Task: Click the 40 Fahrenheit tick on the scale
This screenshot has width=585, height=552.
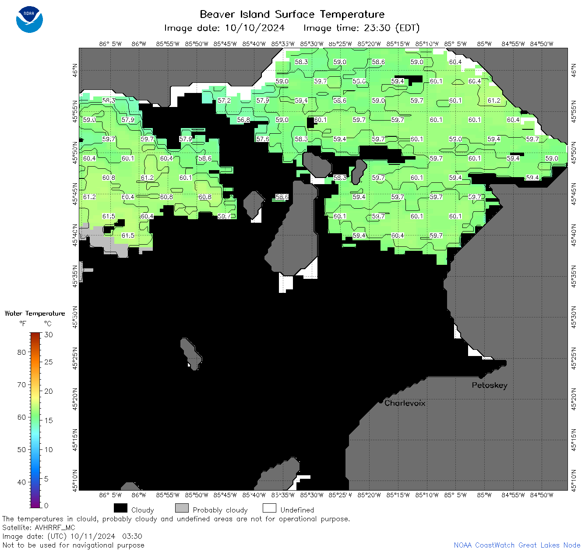Action: [x=21, y=482]
